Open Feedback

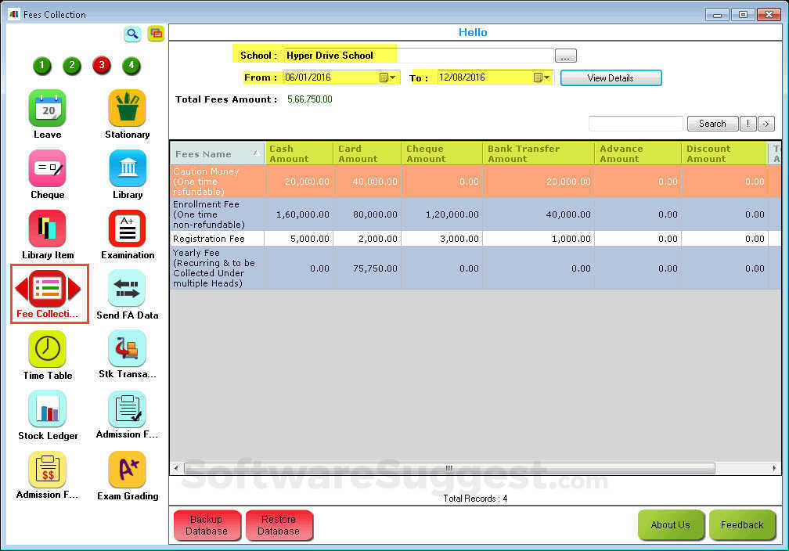click(x=742, y=525)
